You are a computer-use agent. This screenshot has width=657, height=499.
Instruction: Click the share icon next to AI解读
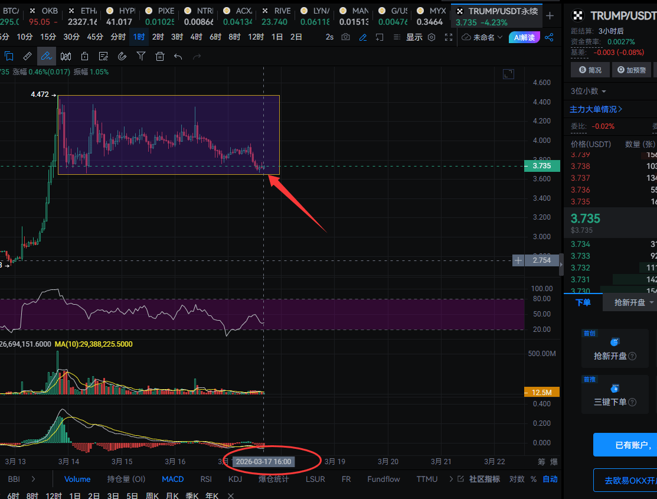click(x=549, y=37)
